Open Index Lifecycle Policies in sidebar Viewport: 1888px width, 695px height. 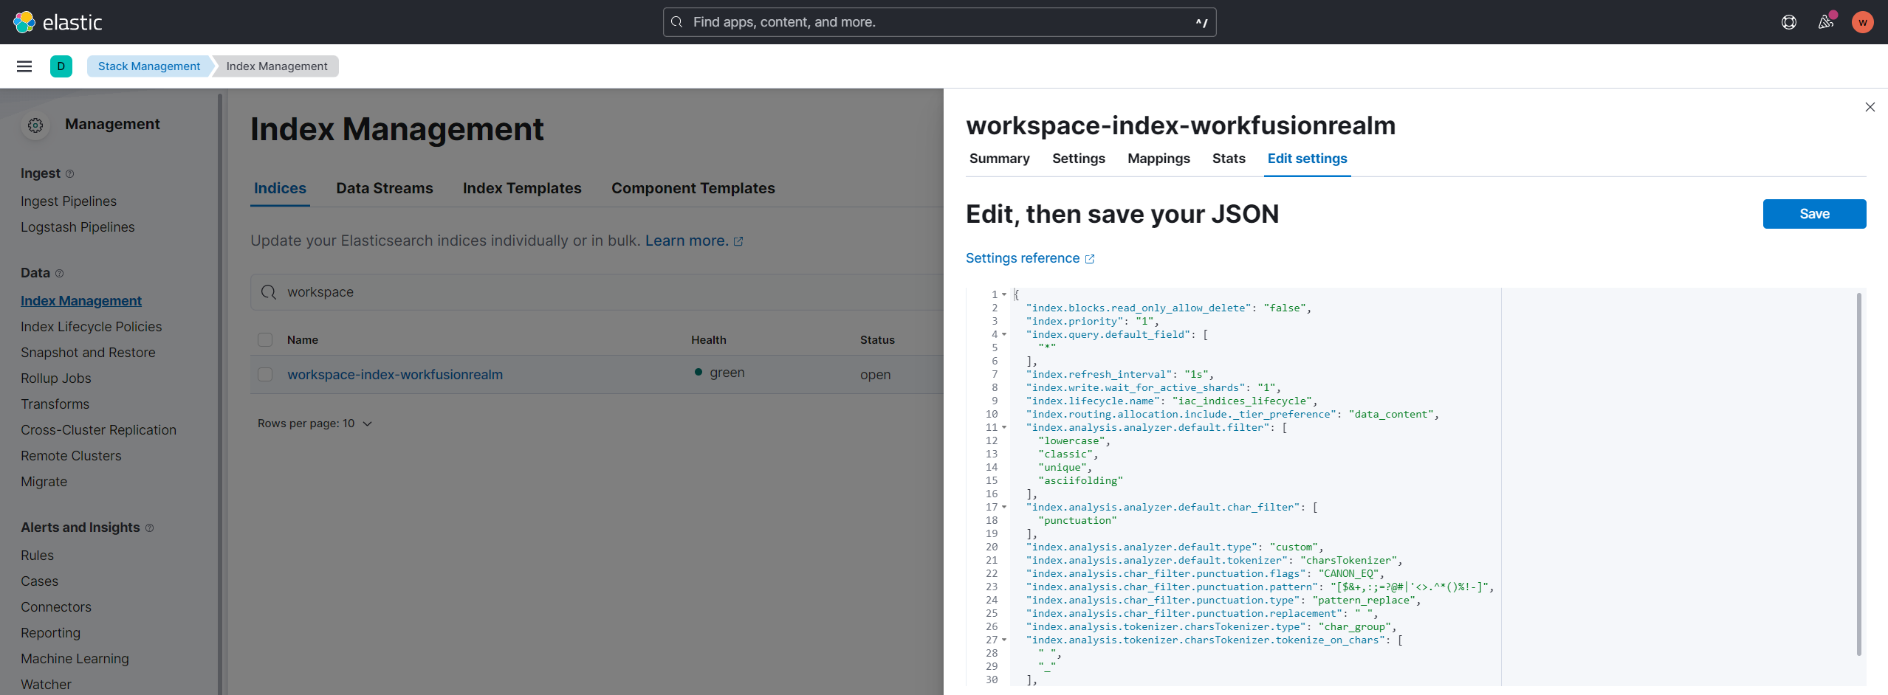click(x=91, y=327)
